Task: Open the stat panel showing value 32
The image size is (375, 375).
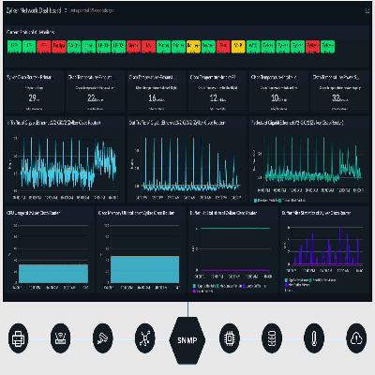Action: tap(340, 93)
